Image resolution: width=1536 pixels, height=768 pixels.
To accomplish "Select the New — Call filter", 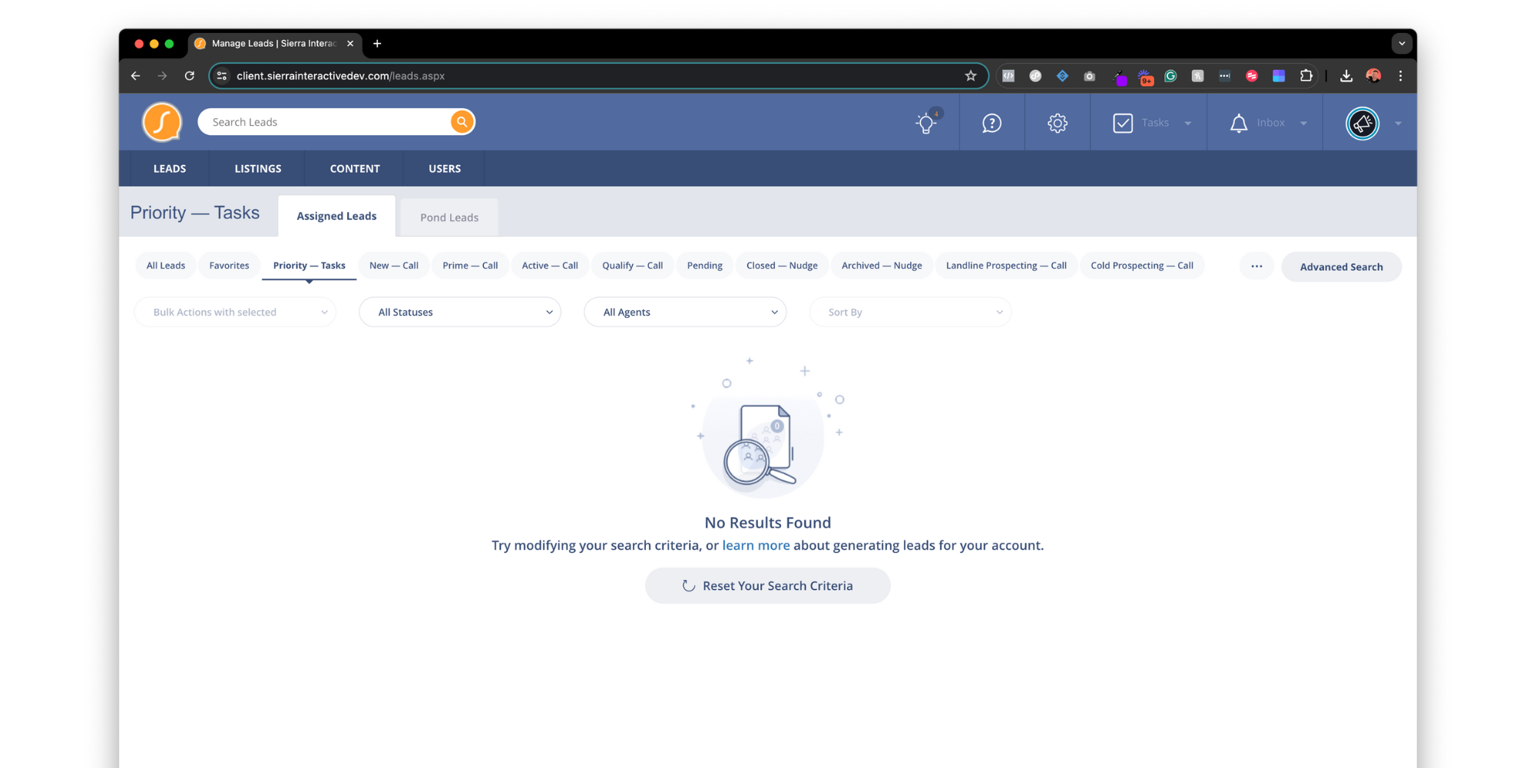I will click(393, 266).
